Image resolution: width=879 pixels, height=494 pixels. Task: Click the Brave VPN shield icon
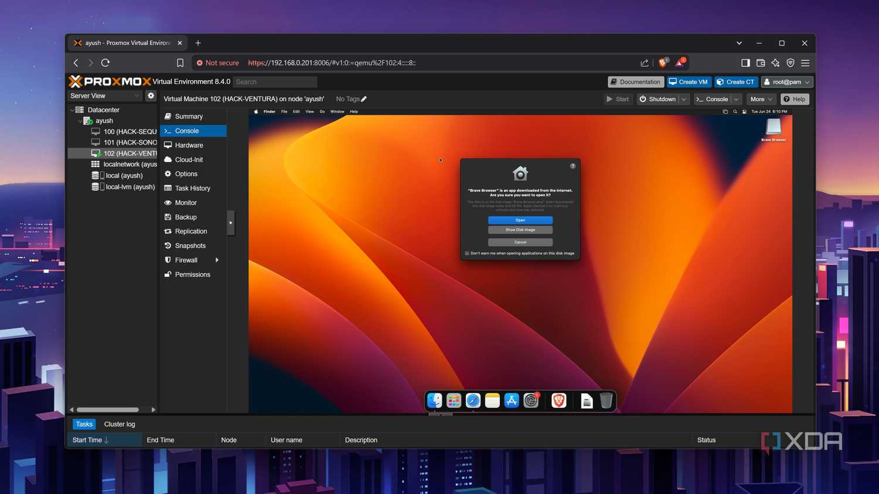[x=791, y=63]
